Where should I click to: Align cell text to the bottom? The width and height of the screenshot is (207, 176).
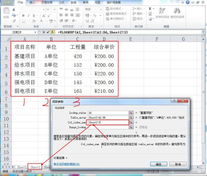pyautogui.click(x=71, y=9)
